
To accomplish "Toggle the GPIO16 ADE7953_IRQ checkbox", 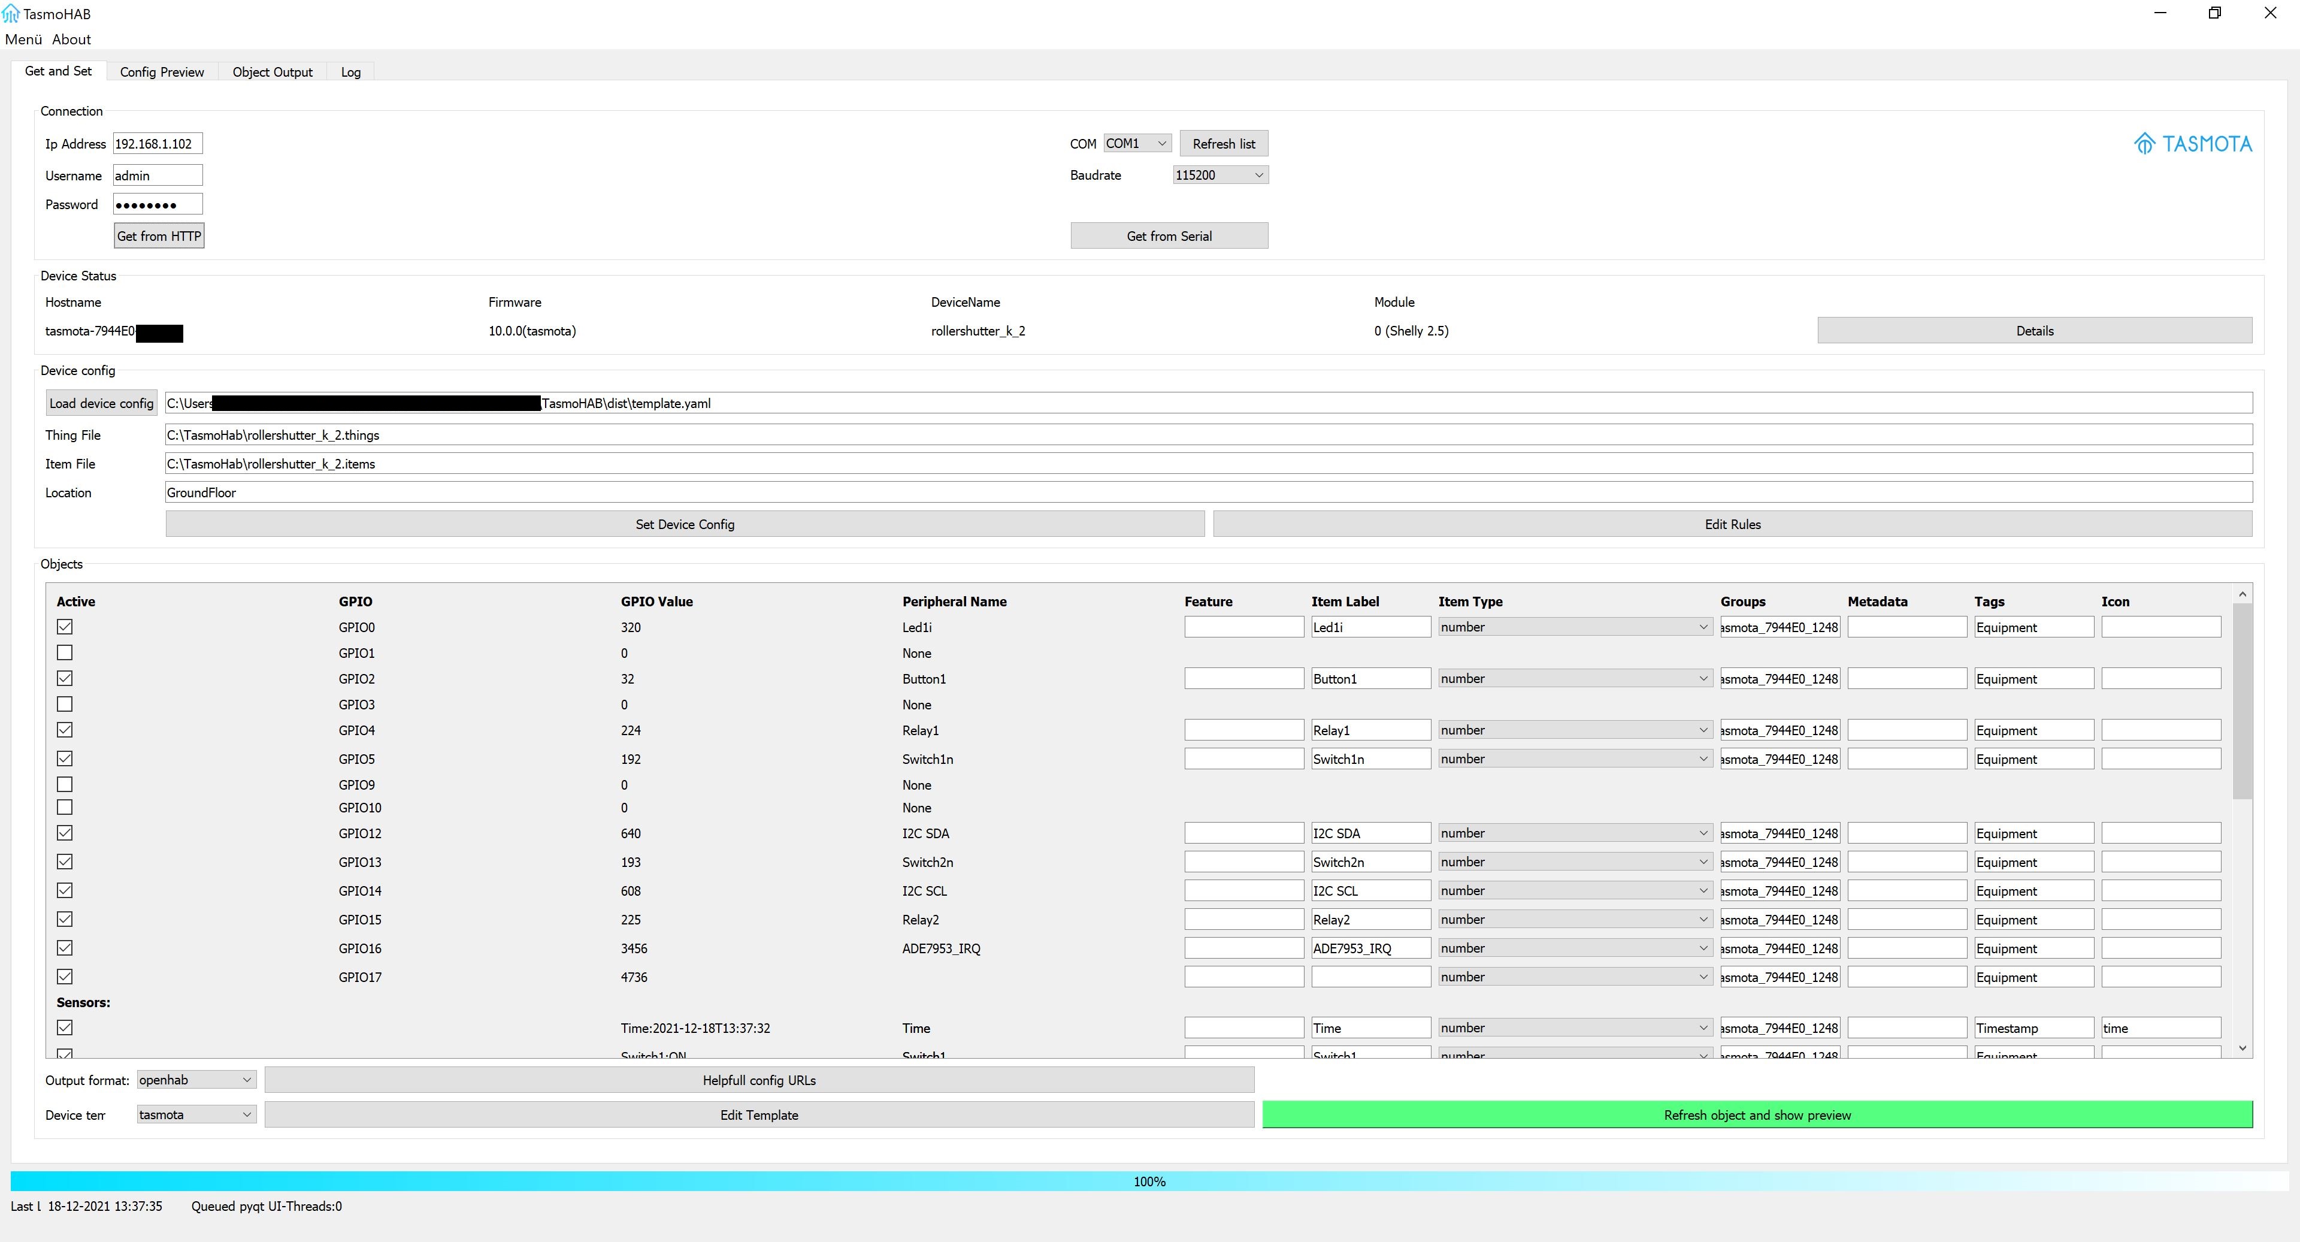I will (64, 948).
